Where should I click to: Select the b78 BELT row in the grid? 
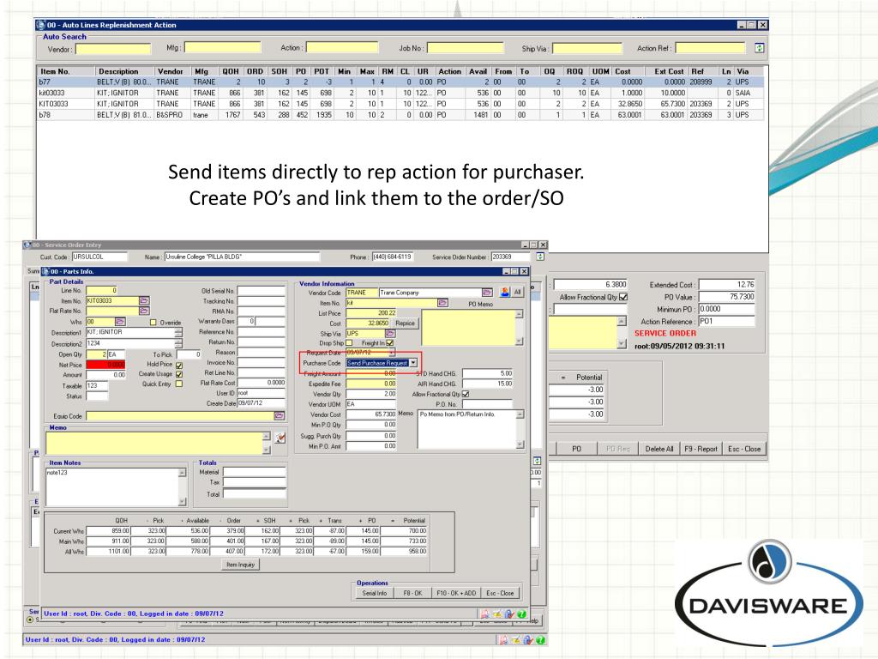[x=401, y=115]
